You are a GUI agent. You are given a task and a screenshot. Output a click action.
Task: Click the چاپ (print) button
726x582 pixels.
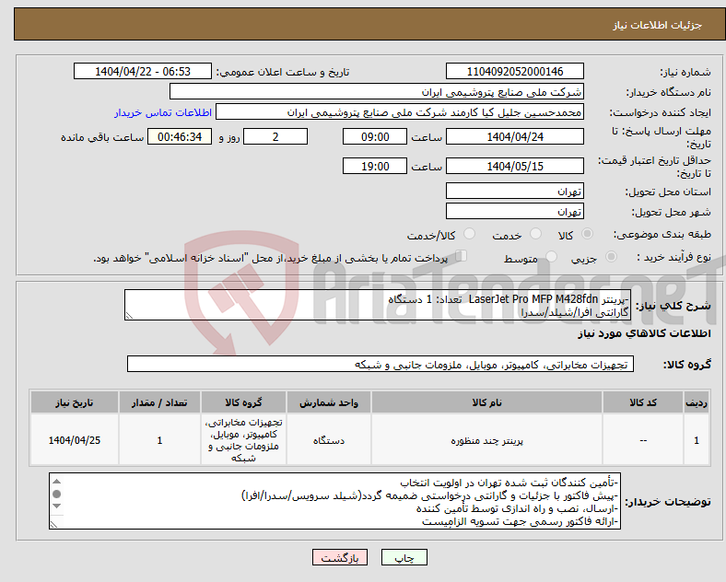[404, 558]
